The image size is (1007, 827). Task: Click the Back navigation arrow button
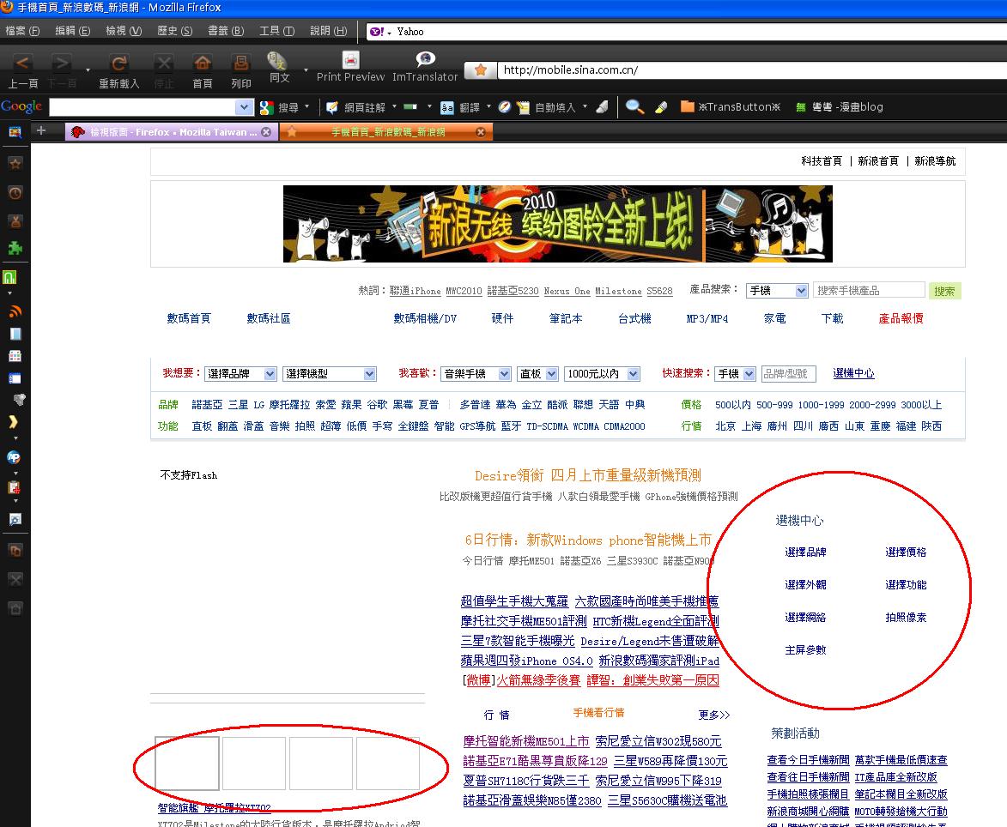(23, 63)
